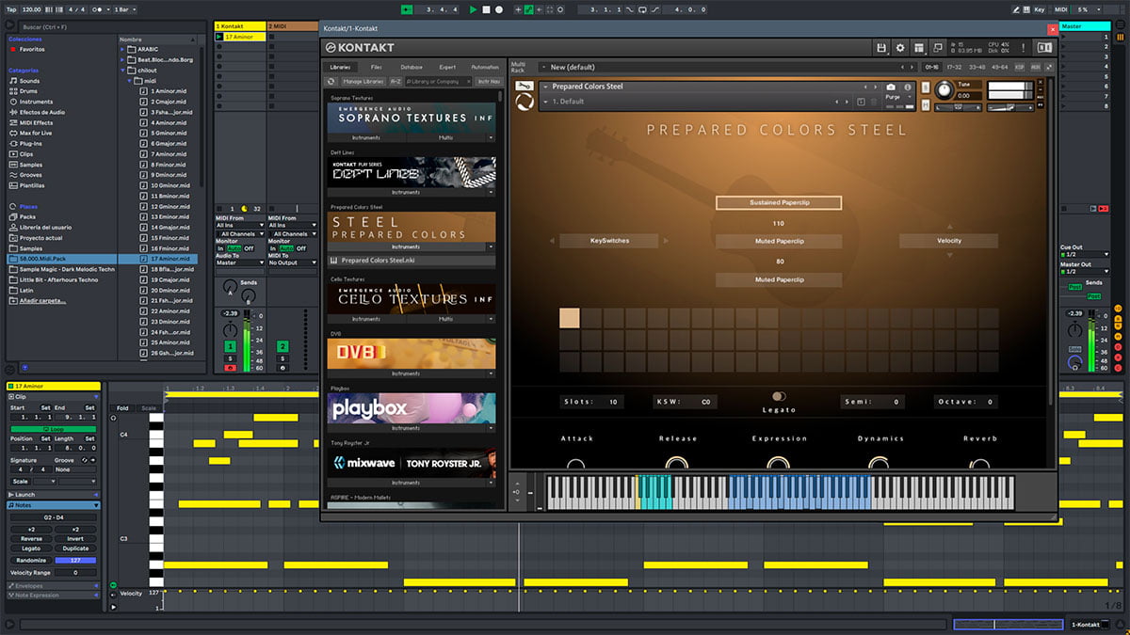Open Kontakt track Audio To Master dropdown
This screenshot has height=635, width=1130.
[240, 262]
